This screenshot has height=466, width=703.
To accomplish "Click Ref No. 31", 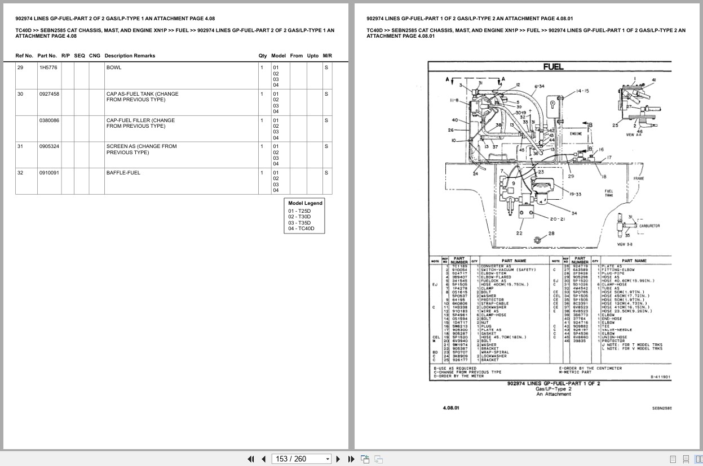I will point(20,146).
